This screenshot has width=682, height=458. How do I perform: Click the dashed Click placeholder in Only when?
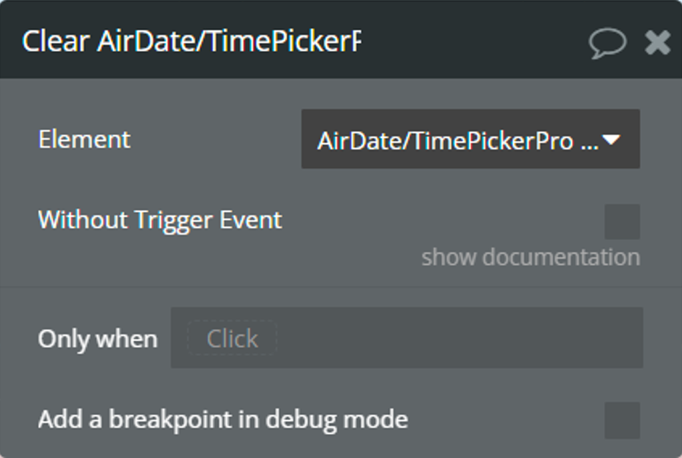pos(232,338)
